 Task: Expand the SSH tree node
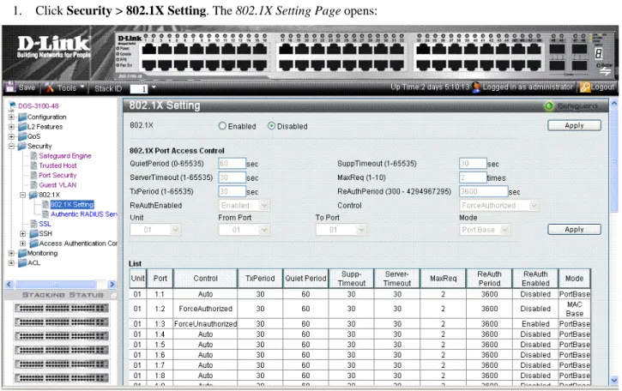[x=23, y=233]
